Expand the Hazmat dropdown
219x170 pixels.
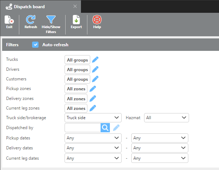tap(166, 118)
